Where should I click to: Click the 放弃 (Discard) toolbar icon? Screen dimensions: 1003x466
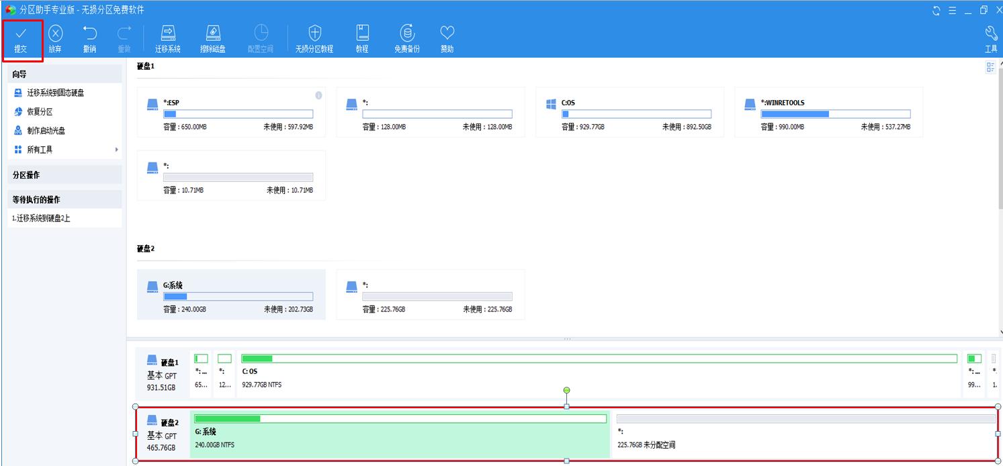(55, 40)
